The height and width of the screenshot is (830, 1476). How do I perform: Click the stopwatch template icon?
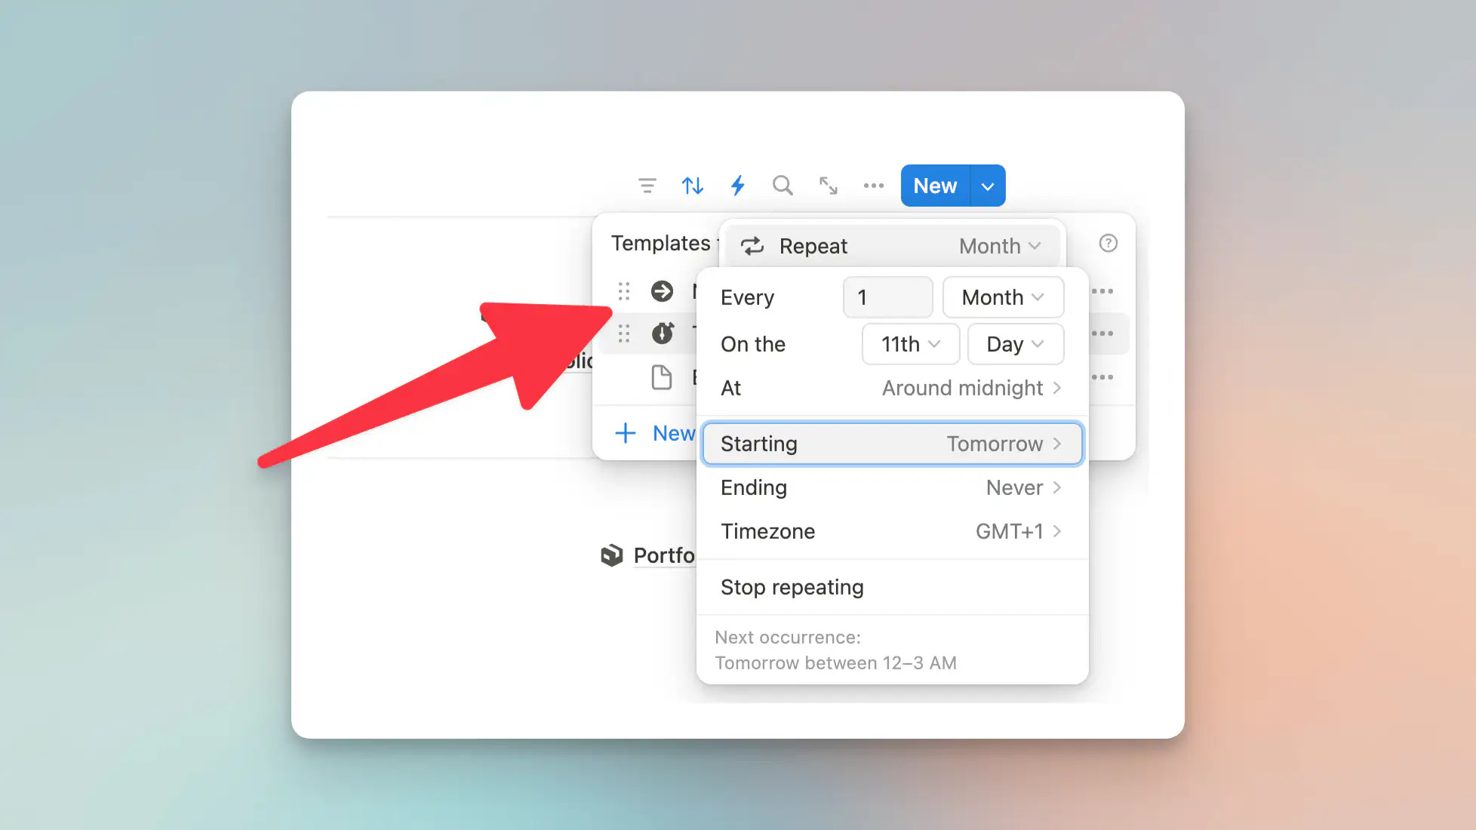pyautogui.click(x=662, y=333)
